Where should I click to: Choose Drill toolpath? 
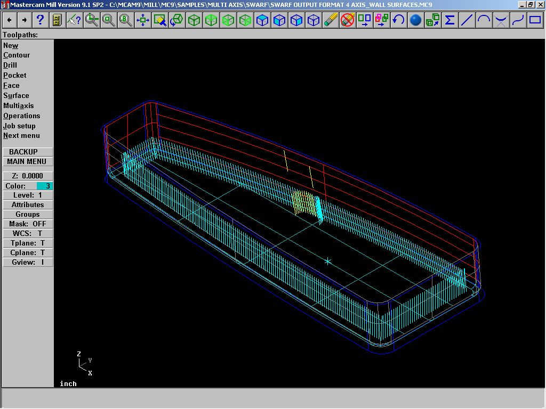pos(10,66)
